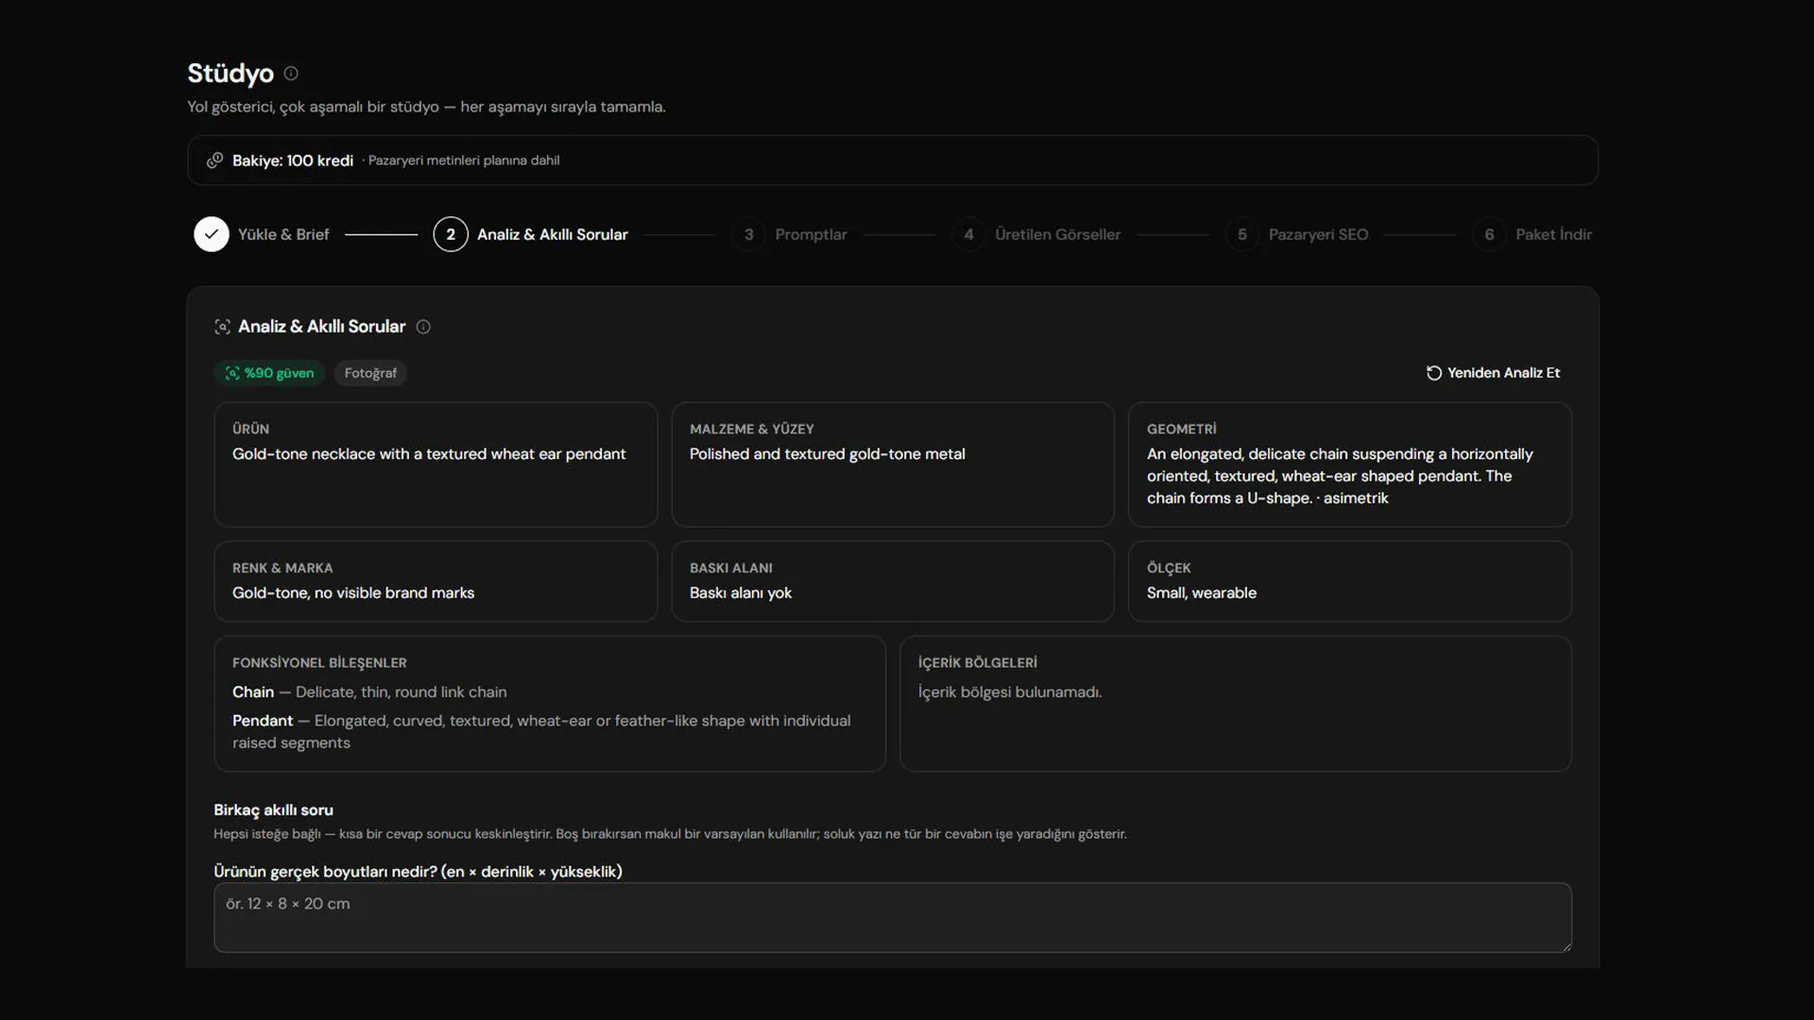Click the 'Chain' component label
Screen dimensions: 1814x1020
click(253, 692)
